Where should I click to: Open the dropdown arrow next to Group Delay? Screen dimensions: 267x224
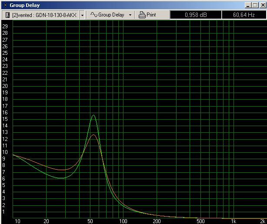pyautogui.click(x=130, y=15)
